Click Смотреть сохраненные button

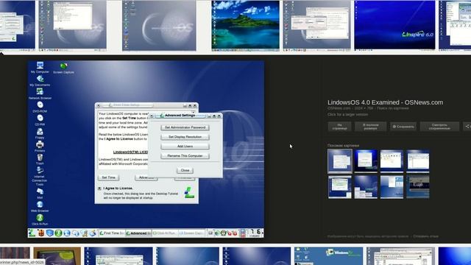pos(439,127)
